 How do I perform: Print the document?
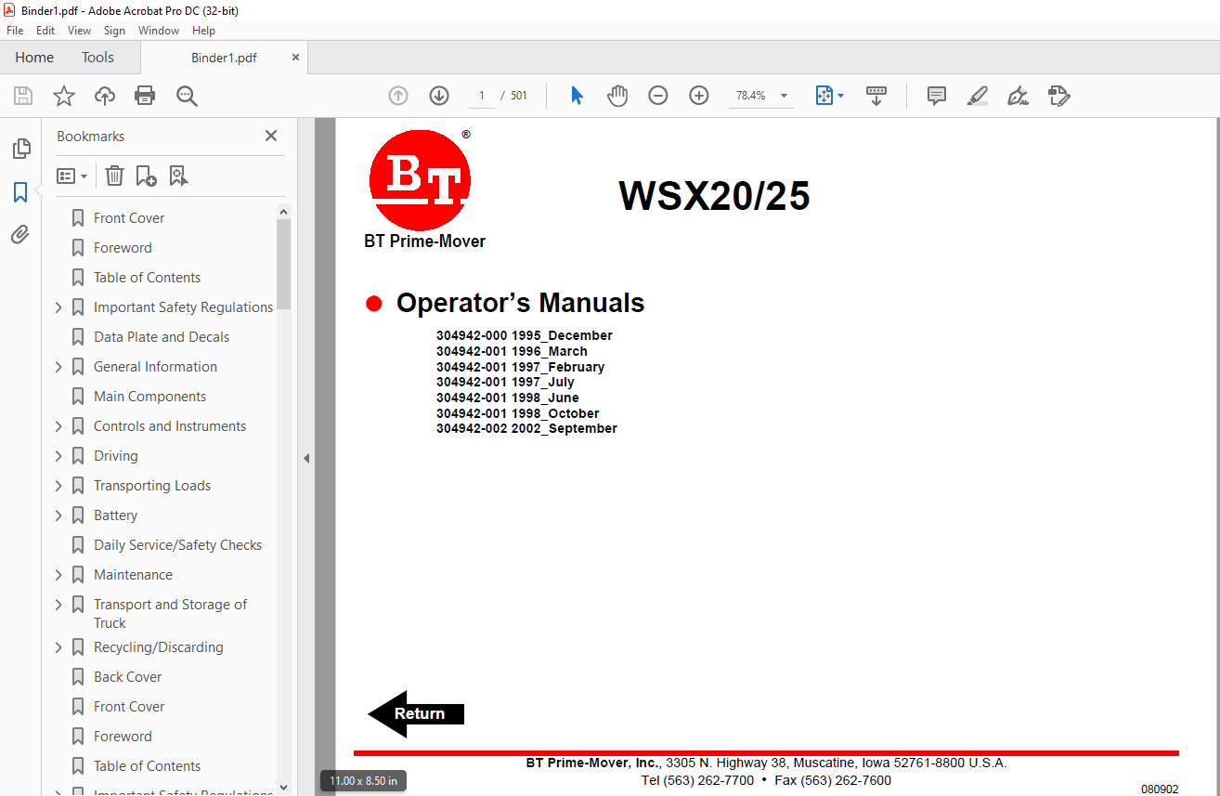[x=145, y=96]
